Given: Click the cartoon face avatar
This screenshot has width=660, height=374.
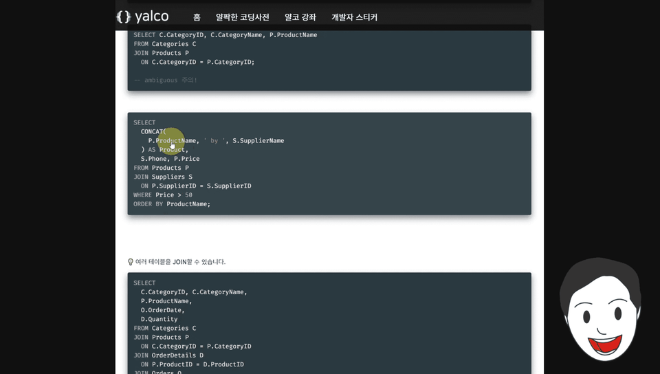Looking at the screenshot, I should click(x=601, y=309).
